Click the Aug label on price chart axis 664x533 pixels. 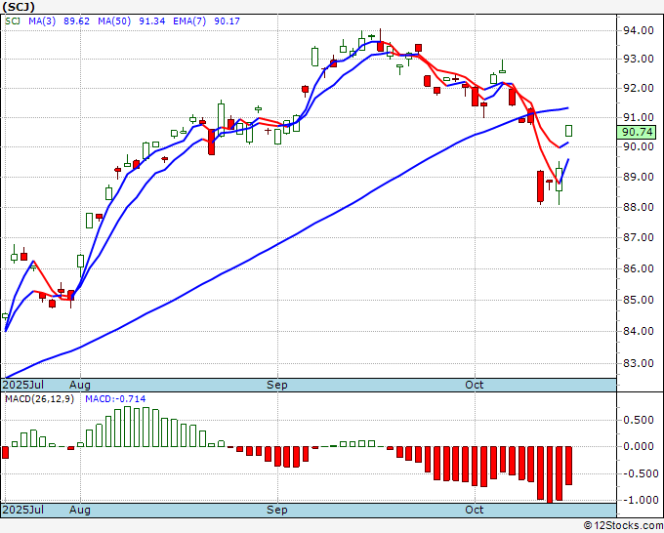(x=80, y=385)
